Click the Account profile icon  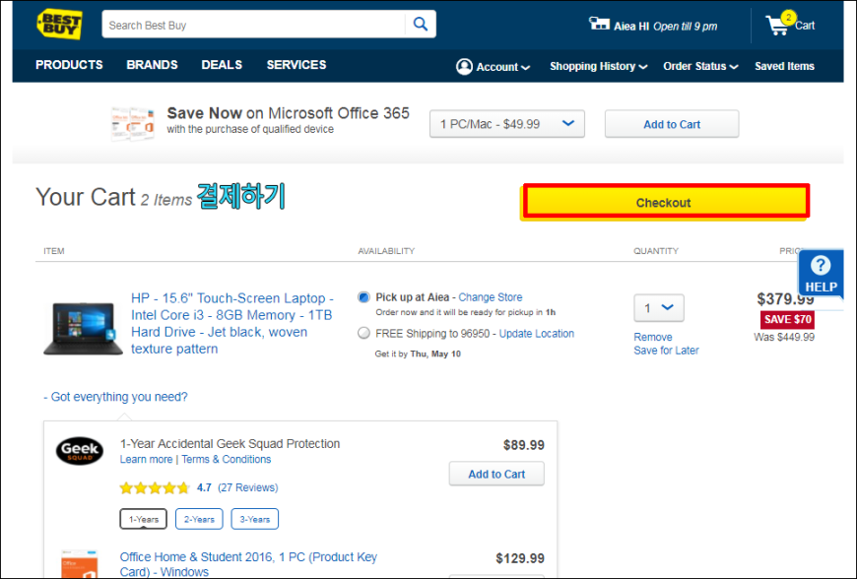(x=464, y=67)
